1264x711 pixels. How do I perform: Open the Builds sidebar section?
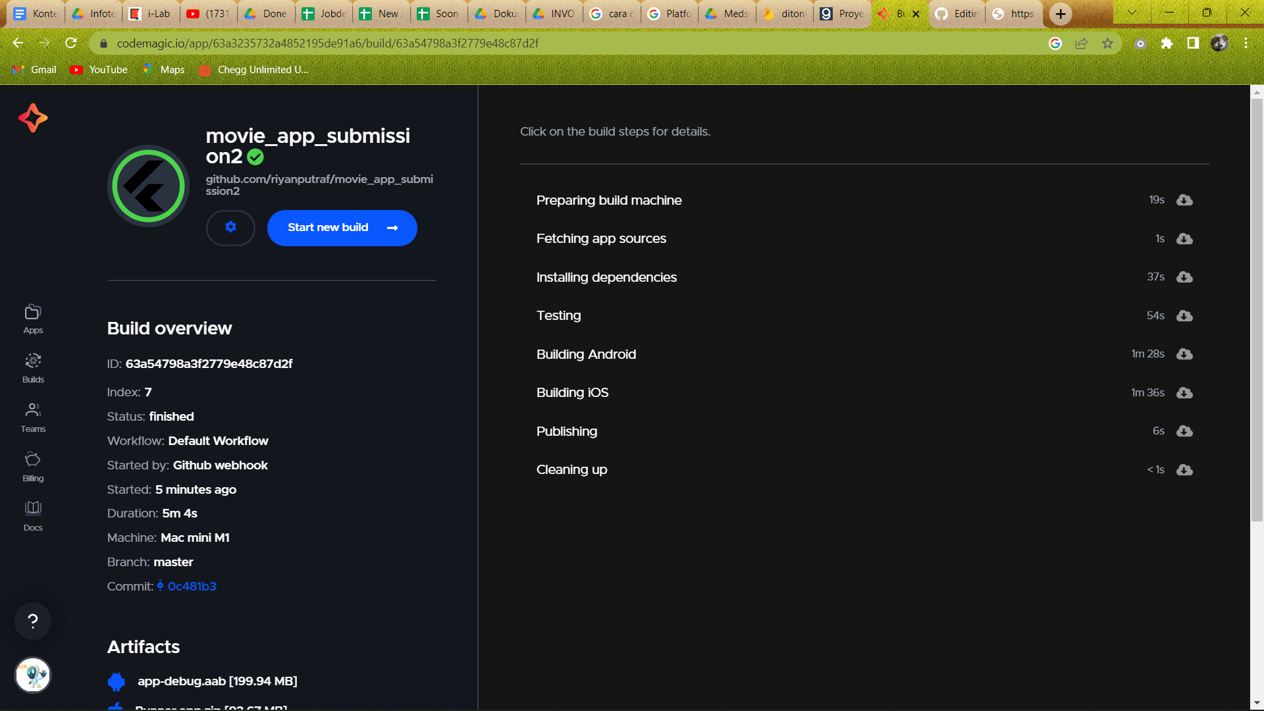click(x=33, y=369)
